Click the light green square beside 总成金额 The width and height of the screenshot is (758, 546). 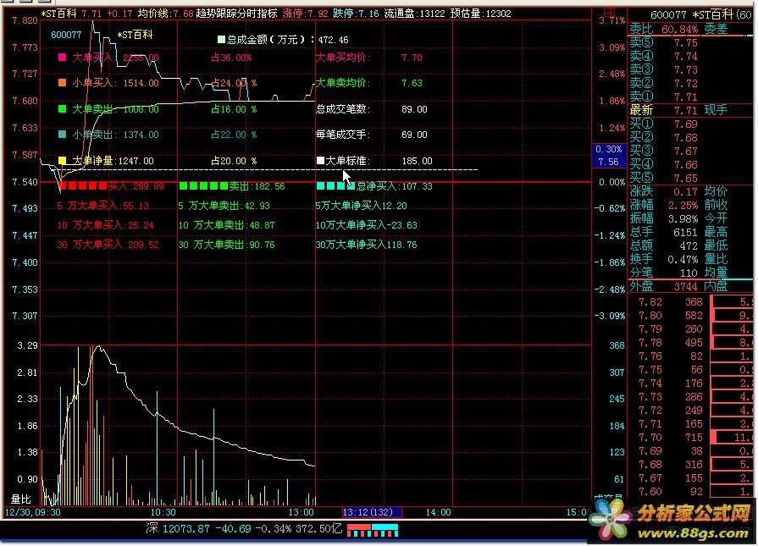coord(221,39)
